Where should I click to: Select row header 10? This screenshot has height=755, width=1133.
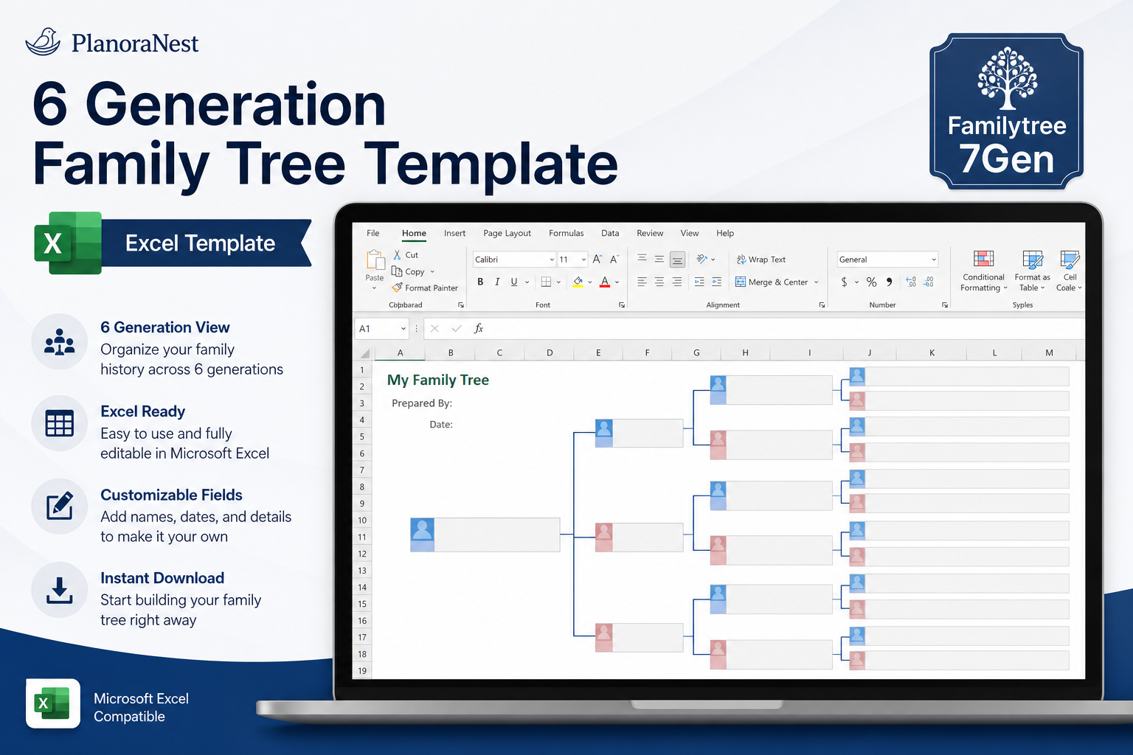[x=362, y=520]
